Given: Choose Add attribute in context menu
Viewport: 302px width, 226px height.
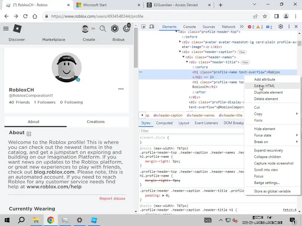Looking at the screenshot, I should [272, 79].
